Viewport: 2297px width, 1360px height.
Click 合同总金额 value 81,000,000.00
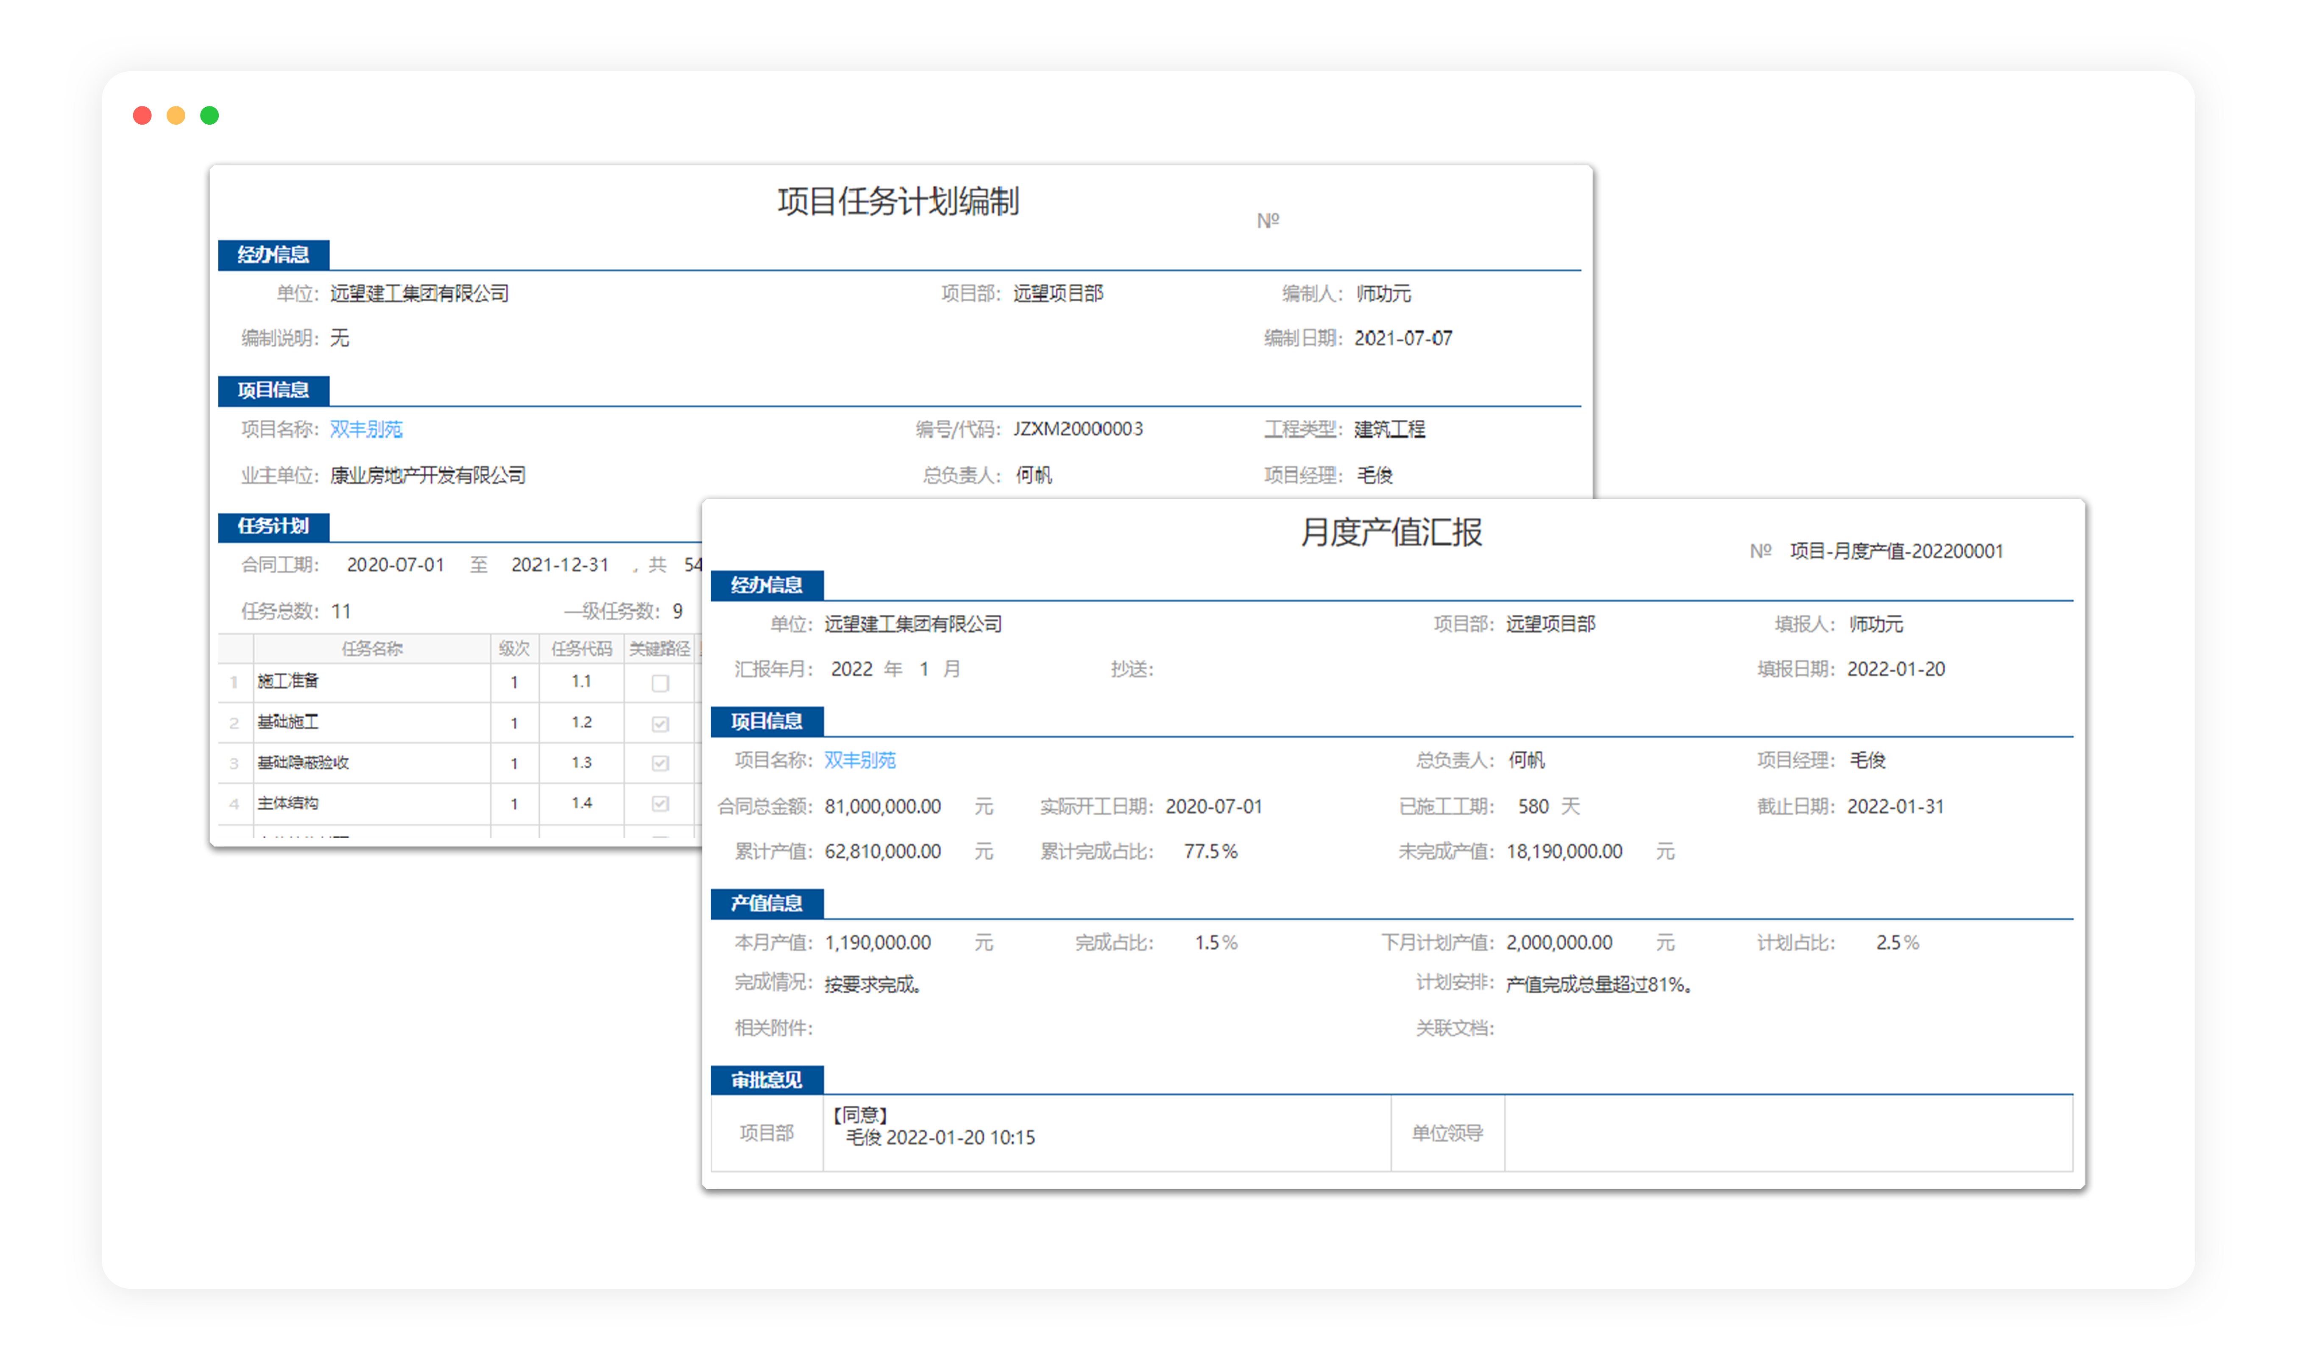[882, 806]
